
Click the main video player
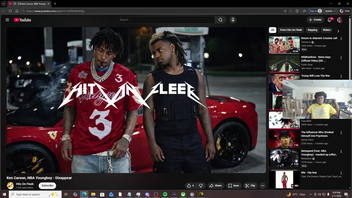(136, 100)
